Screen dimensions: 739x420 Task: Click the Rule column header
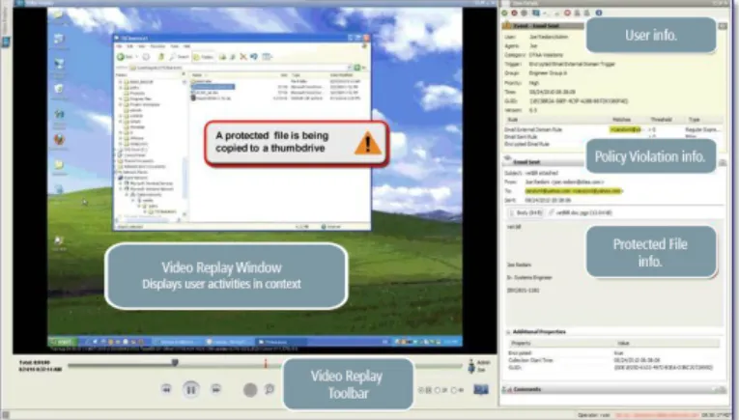coord(513,120)
